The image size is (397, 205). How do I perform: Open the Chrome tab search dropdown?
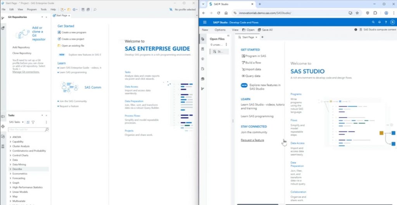click(203, 4)
